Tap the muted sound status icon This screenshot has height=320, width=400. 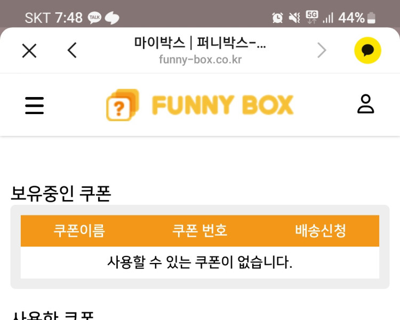click(x=294, y=18)
